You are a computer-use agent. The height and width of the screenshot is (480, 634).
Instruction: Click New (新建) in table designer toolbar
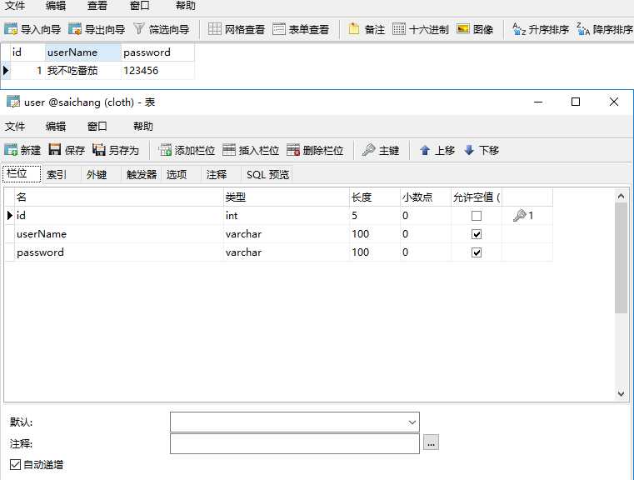(x=22, y=150)
